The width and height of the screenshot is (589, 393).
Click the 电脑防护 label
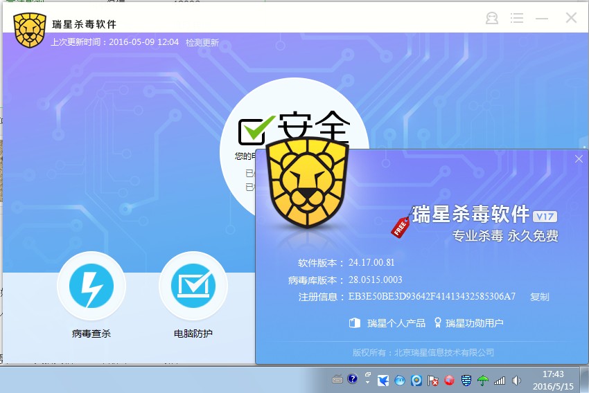pyautogui.click(x=193, y=333)
